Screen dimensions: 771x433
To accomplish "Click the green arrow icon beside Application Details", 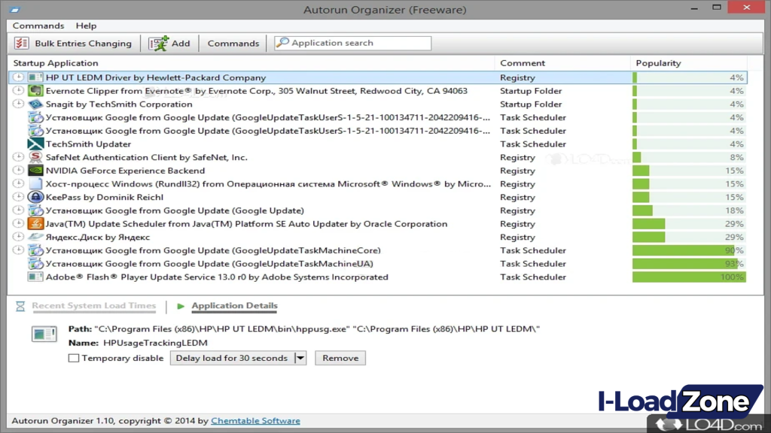I will (181, 306).
